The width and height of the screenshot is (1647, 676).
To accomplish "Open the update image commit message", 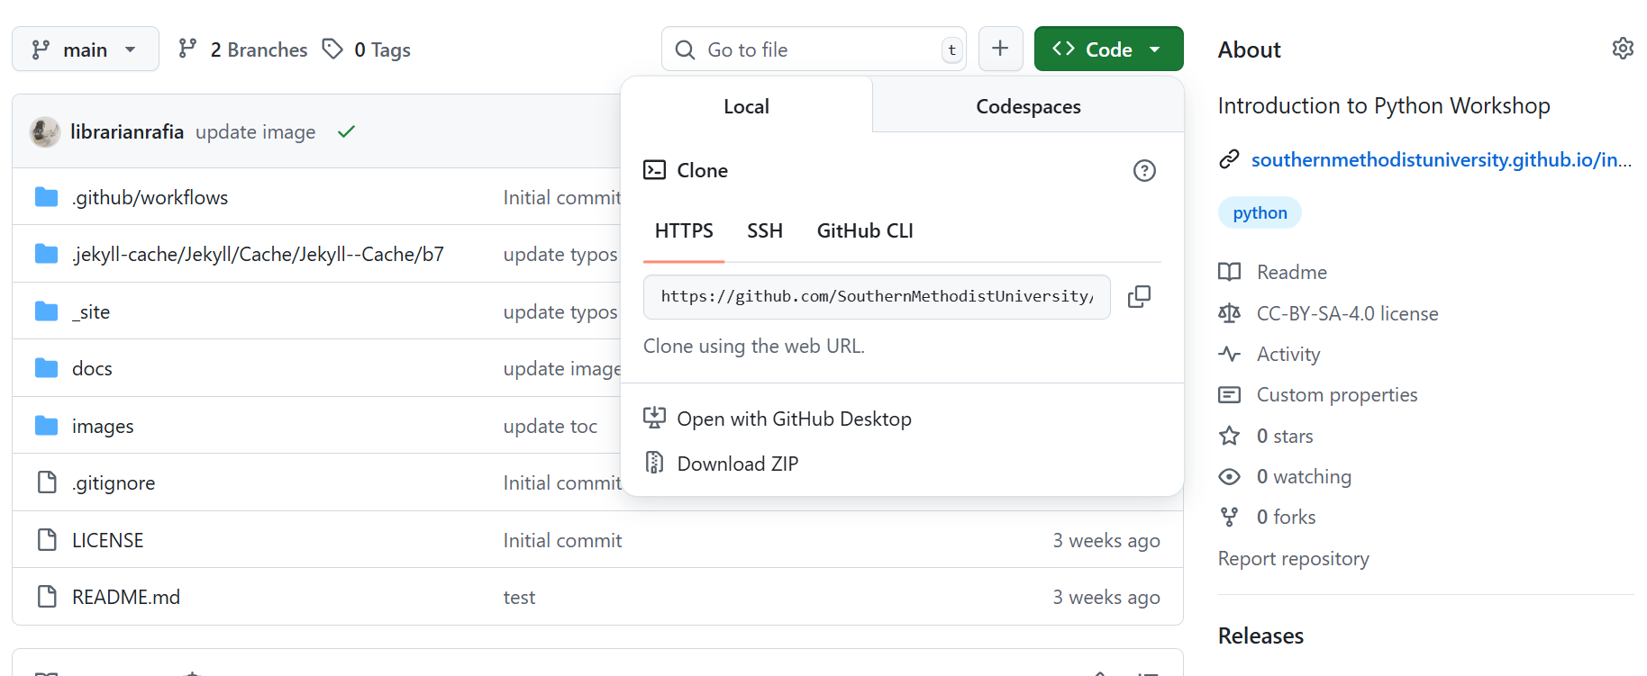I will pos(256,131).
